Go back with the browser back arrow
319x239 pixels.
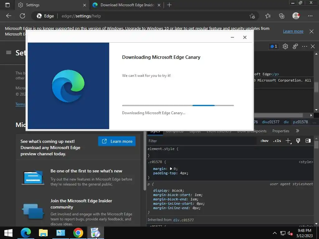(x=9, y=16)
